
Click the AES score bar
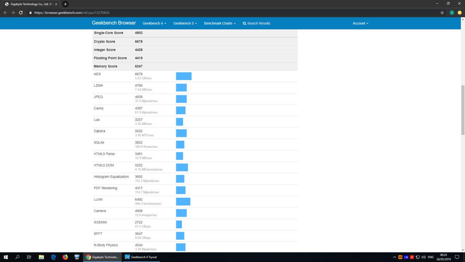pyautogui.click(x=184, y=76)
